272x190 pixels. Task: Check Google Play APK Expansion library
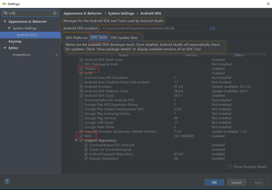click(x=81, y=105)
